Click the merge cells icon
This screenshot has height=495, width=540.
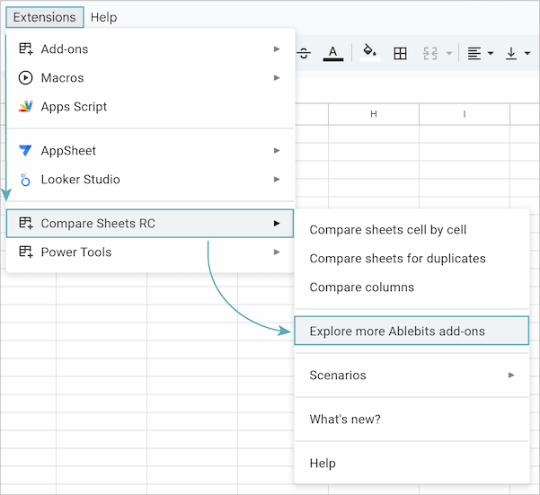point(430,53)
